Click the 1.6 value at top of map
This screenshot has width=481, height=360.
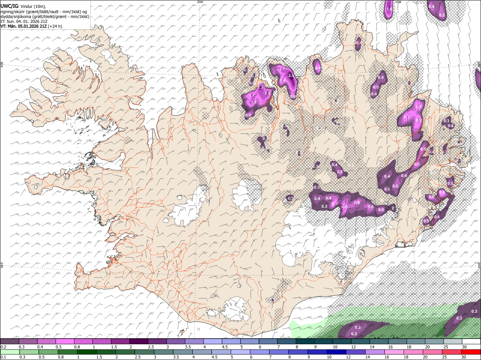coord(389,9)
